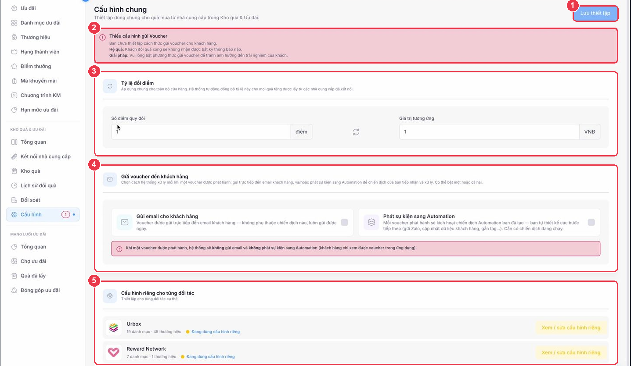Click the layers icon on Automation card
The height and width of the screenshot is (366, 631).
[x=371, y=222]
